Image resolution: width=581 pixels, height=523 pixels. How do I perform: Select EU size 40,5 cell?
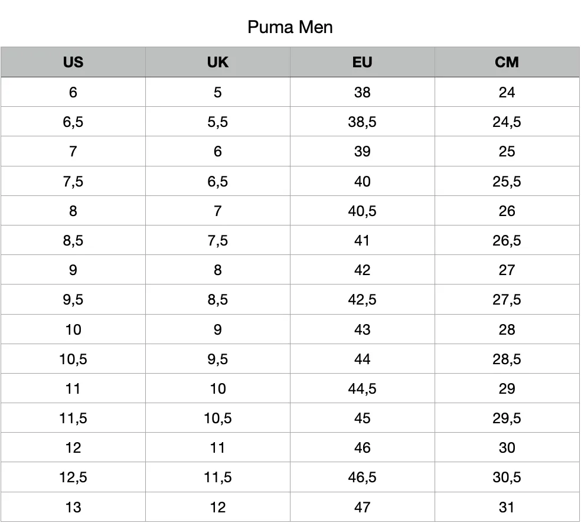click(363, 211)
